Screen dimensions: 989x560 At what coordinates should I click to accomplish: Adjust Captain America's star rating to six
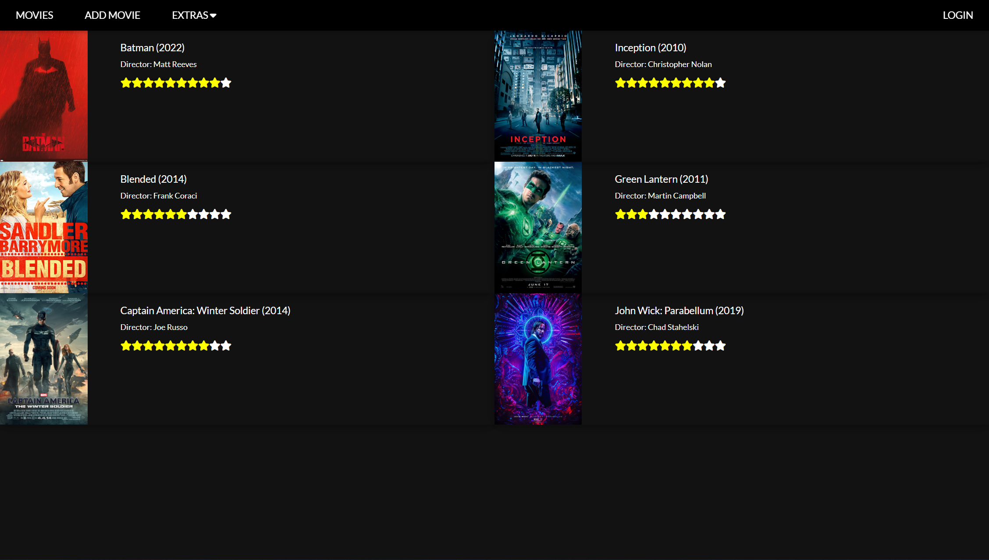tap(181, 345)
